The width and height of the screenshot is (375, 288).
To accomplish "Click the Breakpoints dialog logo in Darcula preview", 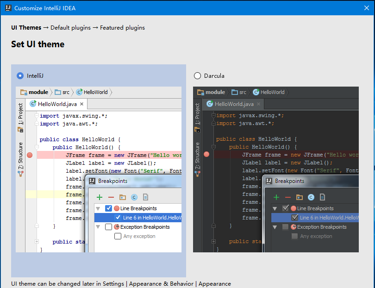I will [269, 181].
